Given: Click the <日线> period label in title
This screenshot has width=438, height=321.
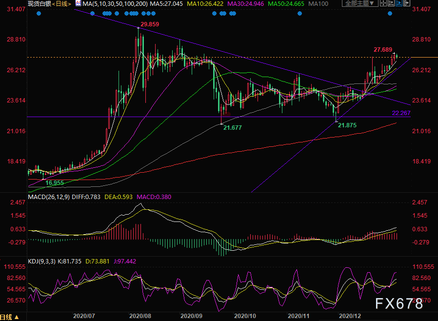Looking at the screenshot, I should point(61,3).
